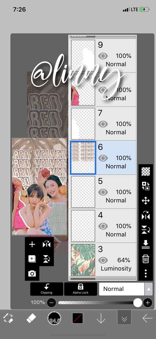
Task: Toggle the eye icon on layer 9
Action: click(103, 56)
